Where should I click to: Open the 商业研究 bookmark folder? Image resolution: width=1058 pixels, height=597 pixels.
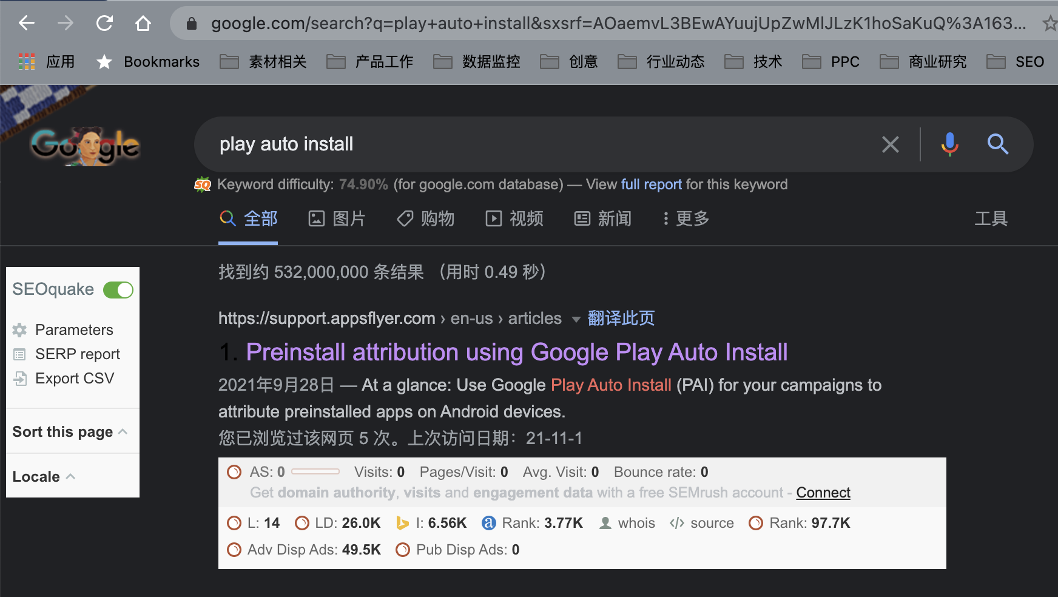(x=923, y=61)
